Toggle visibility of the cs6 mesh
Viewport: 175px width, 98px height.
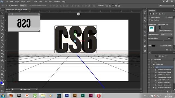(x=149, y=67)
